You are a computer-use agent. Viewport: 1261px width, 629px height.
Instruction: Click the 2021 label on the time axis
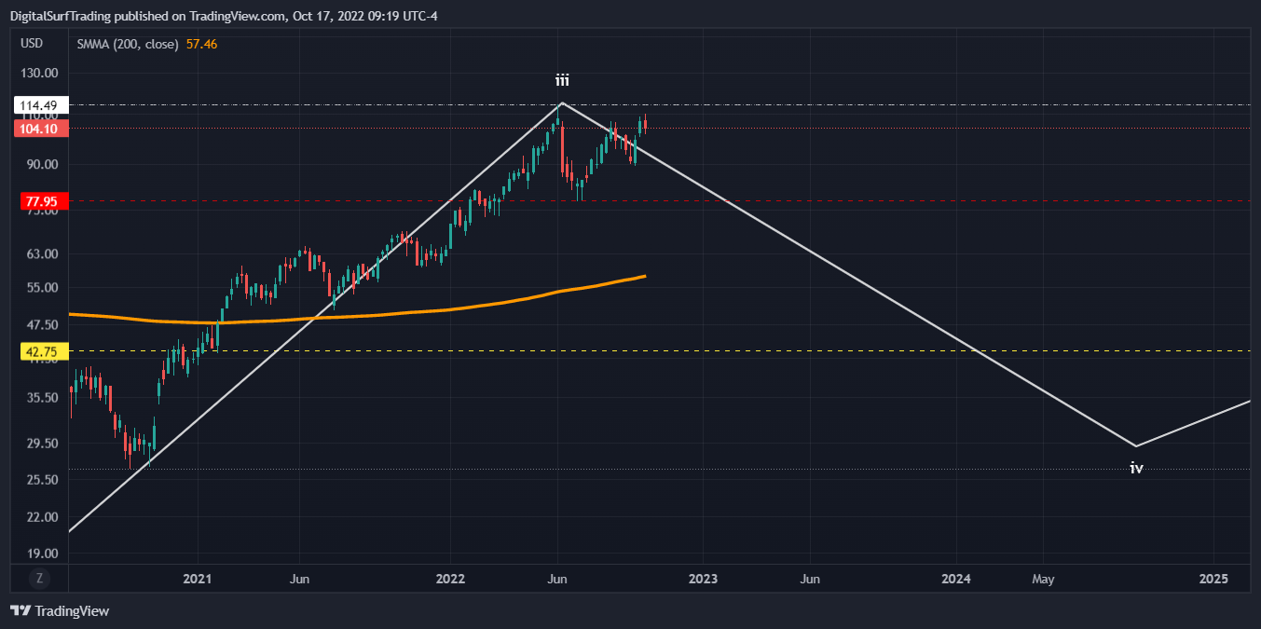click(198, 579)
